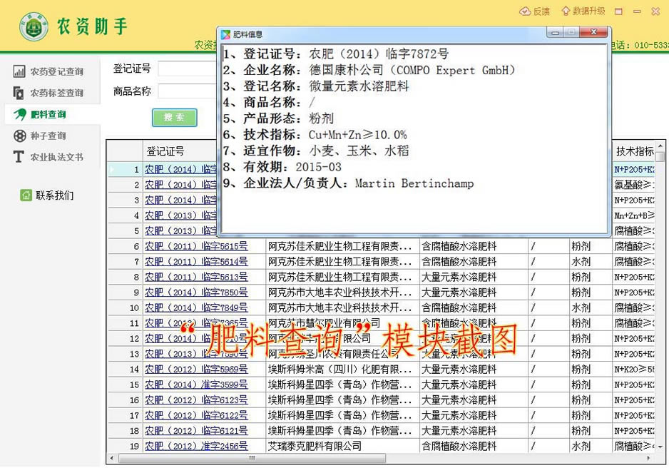Click 埃斯科姆米高（四川）化肥有限 cell
This screenshot has height=468, width=669.
[342, 369]
